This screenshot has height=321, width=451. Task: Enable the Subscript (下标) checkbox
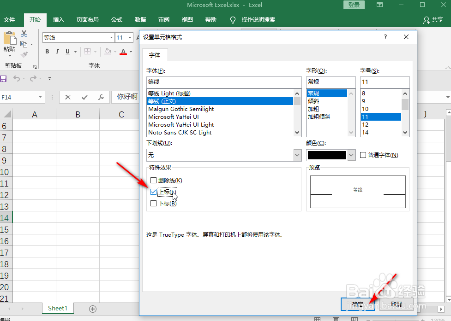[x=153, y=204]
